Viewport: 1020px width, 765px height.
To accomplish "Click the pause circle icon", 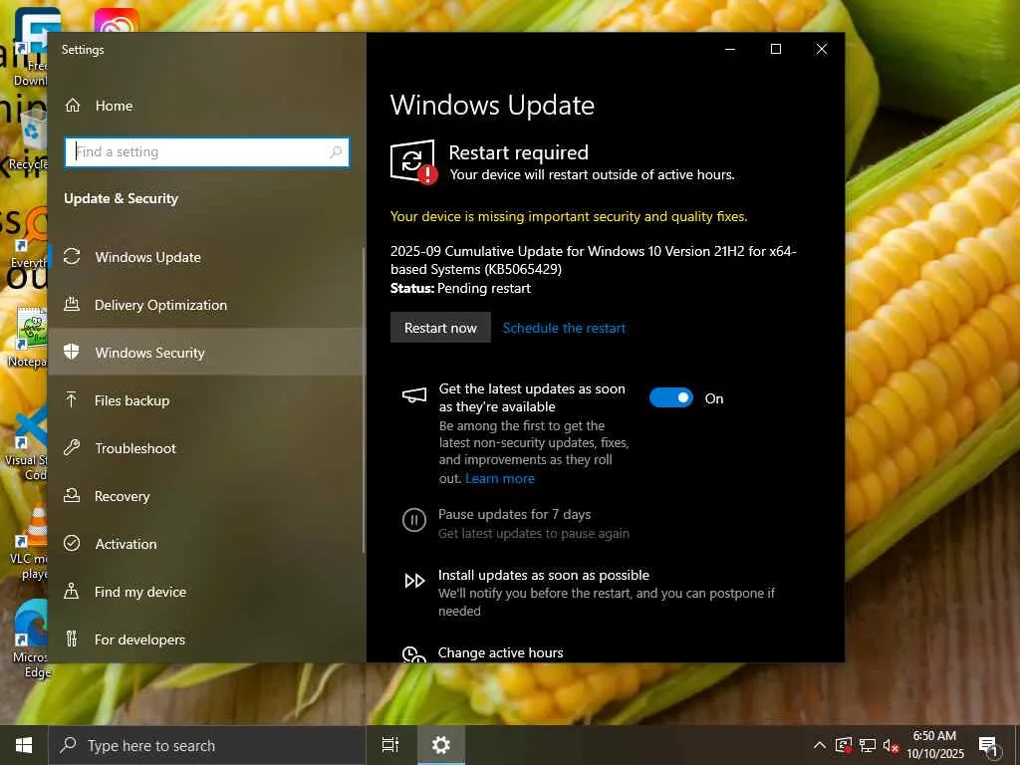I will (x=414, y=520).
